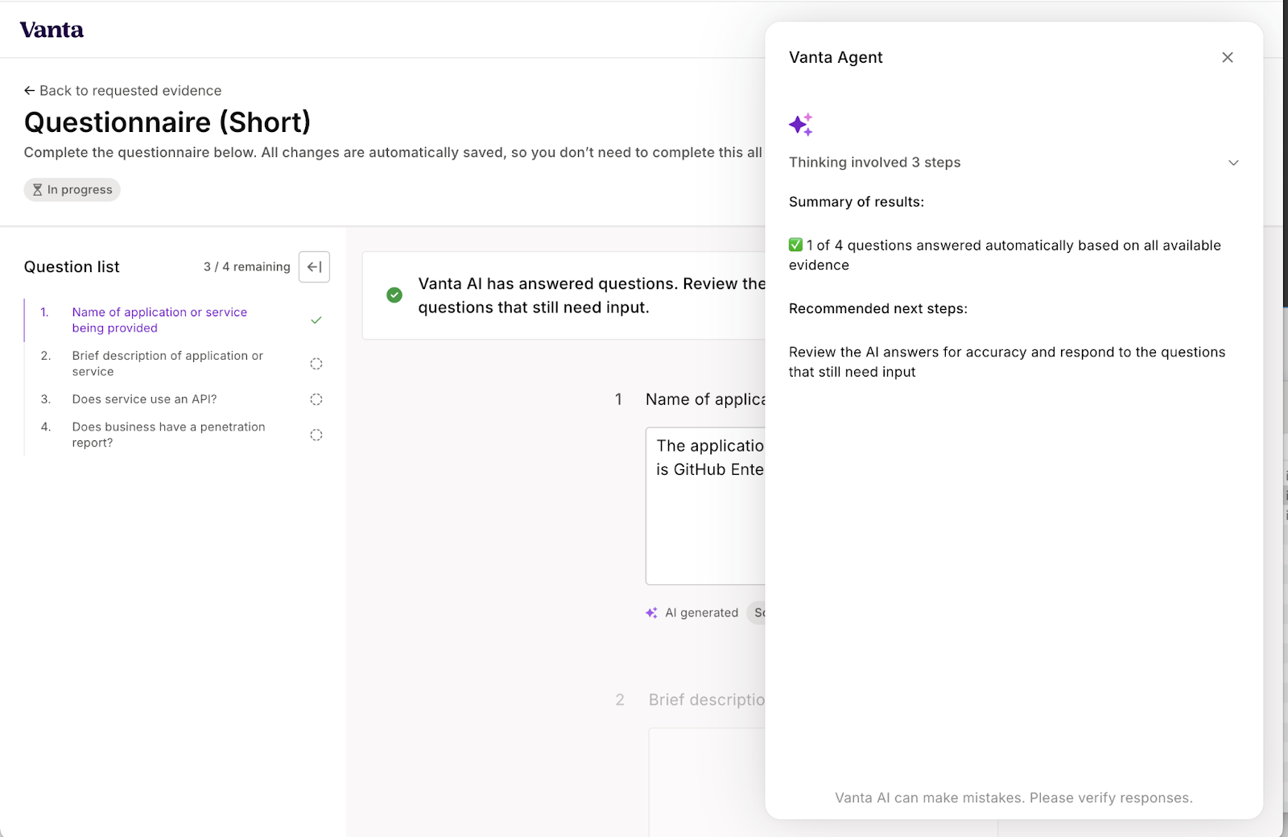Click the answer text box for question 1
Viewport: 1288px width, 837px height.
click(x=705, y=506)
